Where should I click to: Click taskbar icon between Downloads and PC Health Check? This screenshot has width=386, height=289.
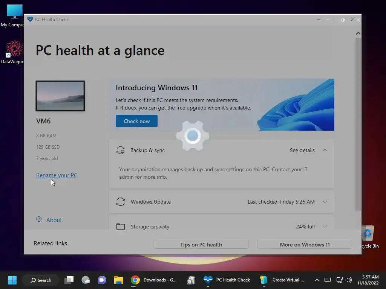(x=191, y=280)
